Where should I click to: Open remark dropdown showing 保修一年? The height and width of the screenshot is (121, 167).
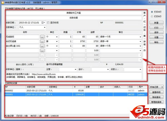pos(140,41)
